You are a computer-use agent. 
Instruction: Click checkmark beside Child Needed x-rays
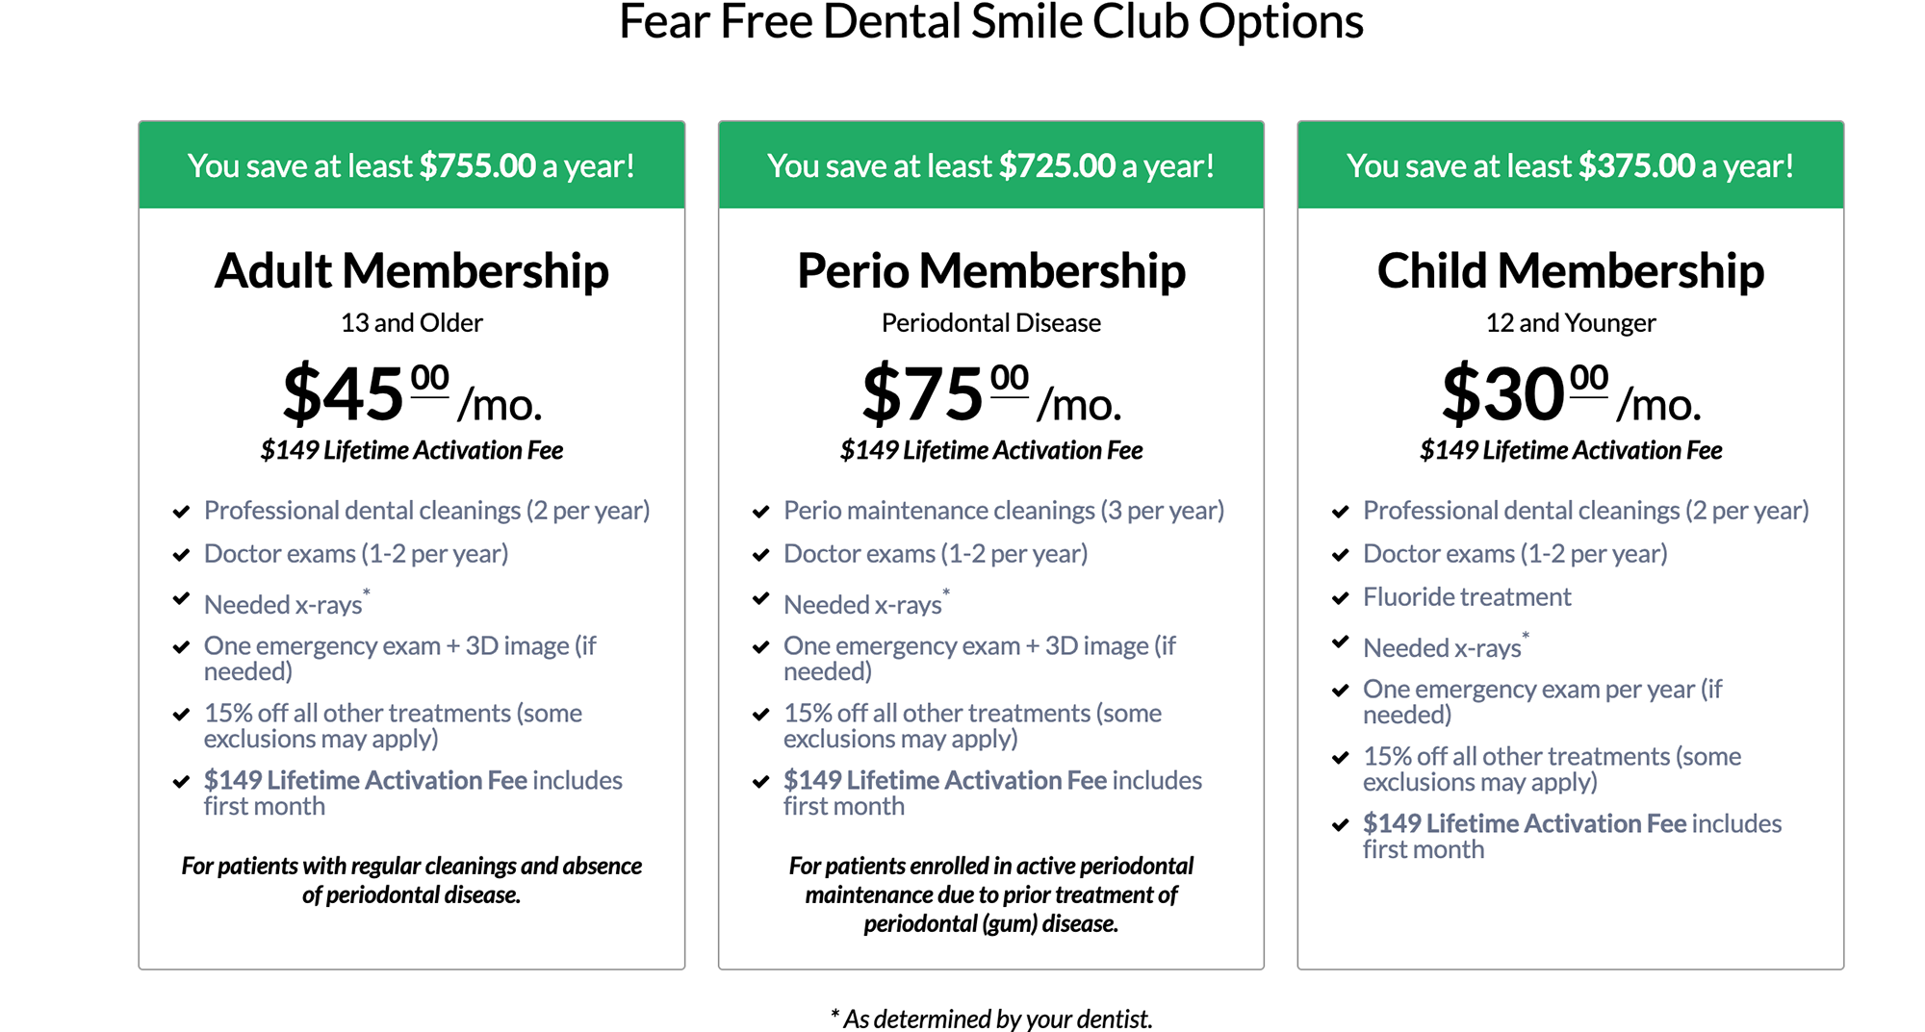click(x=1340, y=642)
